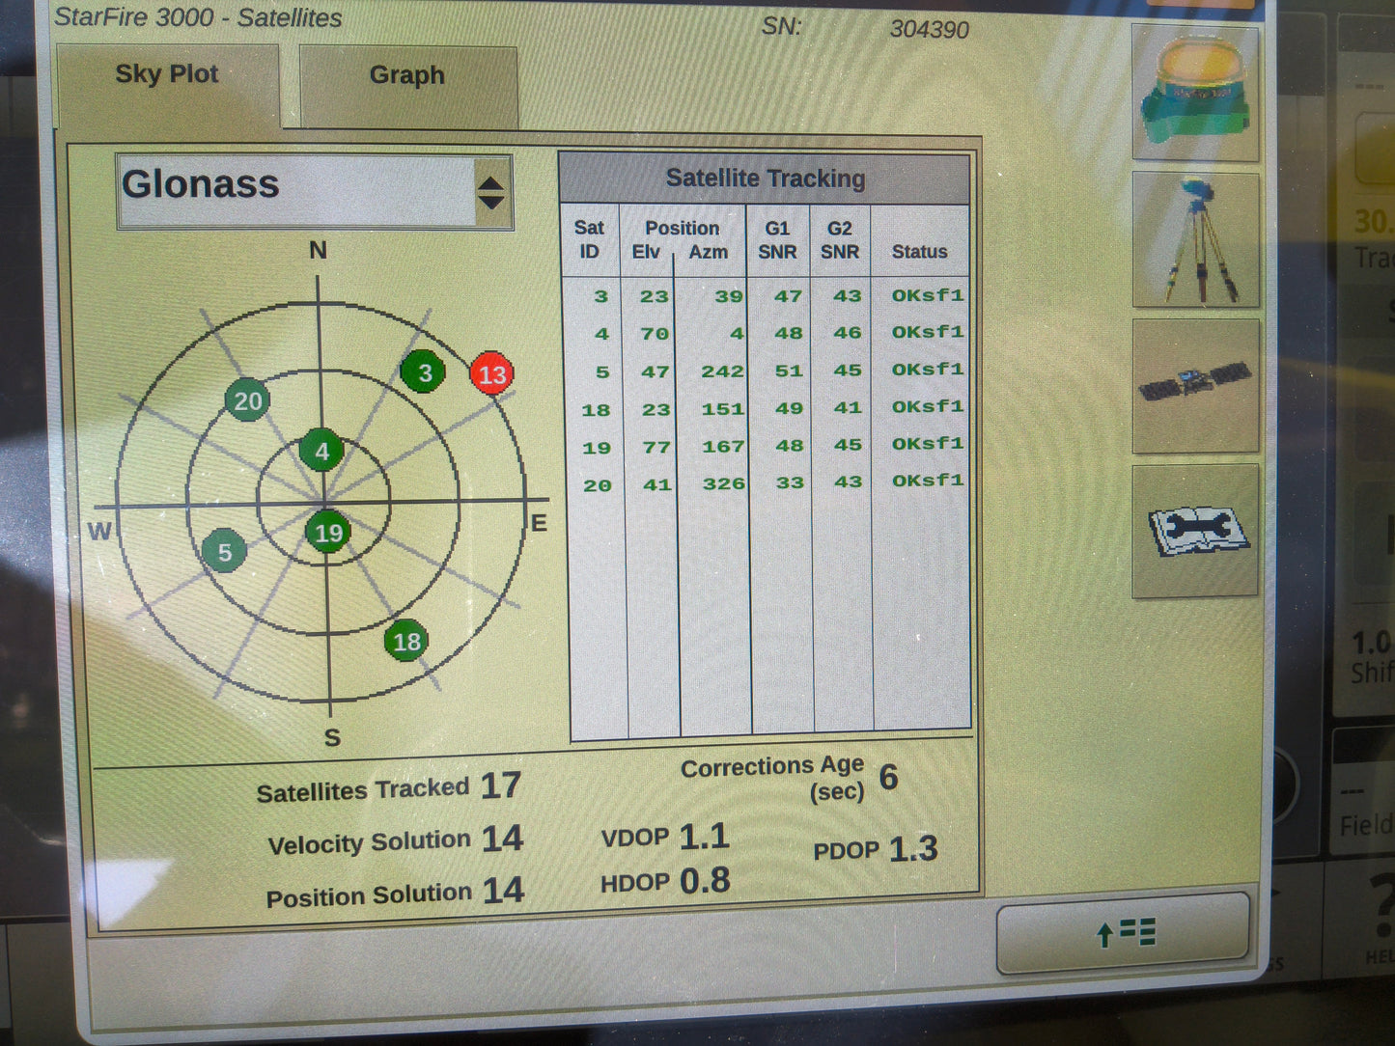
Task: Switch to the Graph tab
Action: [407, 77]
